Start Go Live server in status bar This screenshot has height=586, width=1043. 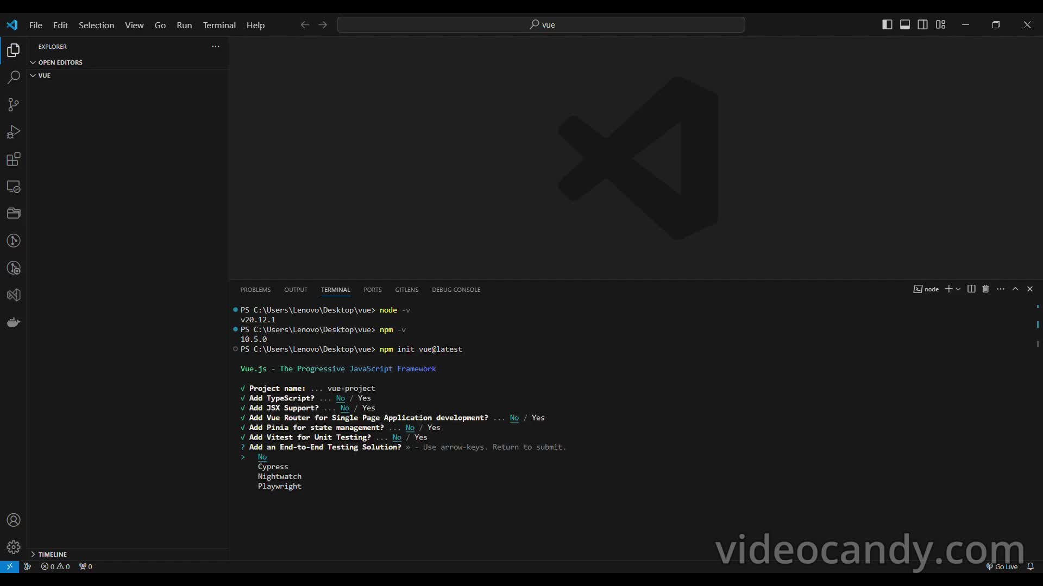(1002, 566)
